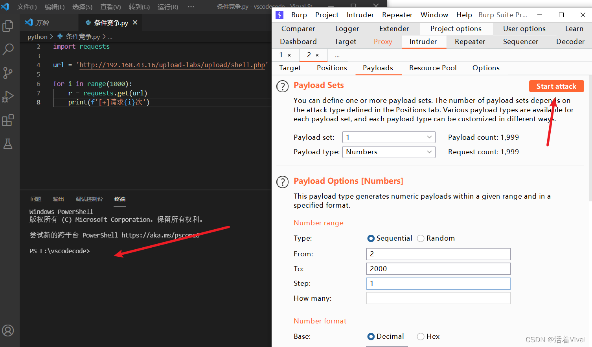Open the Burp menu
The image size is (592, 347).
pos(299,15)
